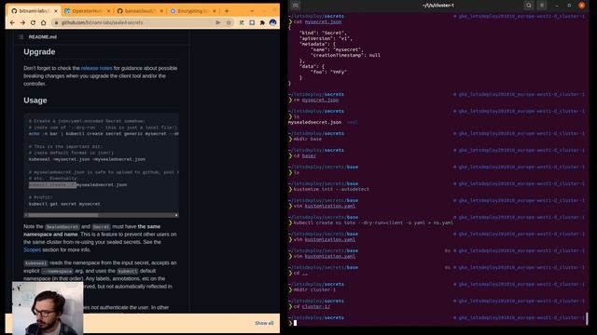The height and width of the screenshot is (335, 597).
Task: Click the Usage heading
Action: (x=35, y=100)
